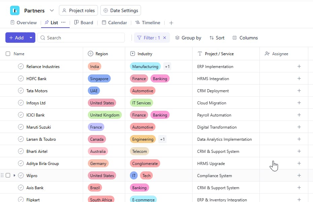Expand the Wipro row subtasks
The height and width of the screenshot is (202, 313).
click(14, 175)
